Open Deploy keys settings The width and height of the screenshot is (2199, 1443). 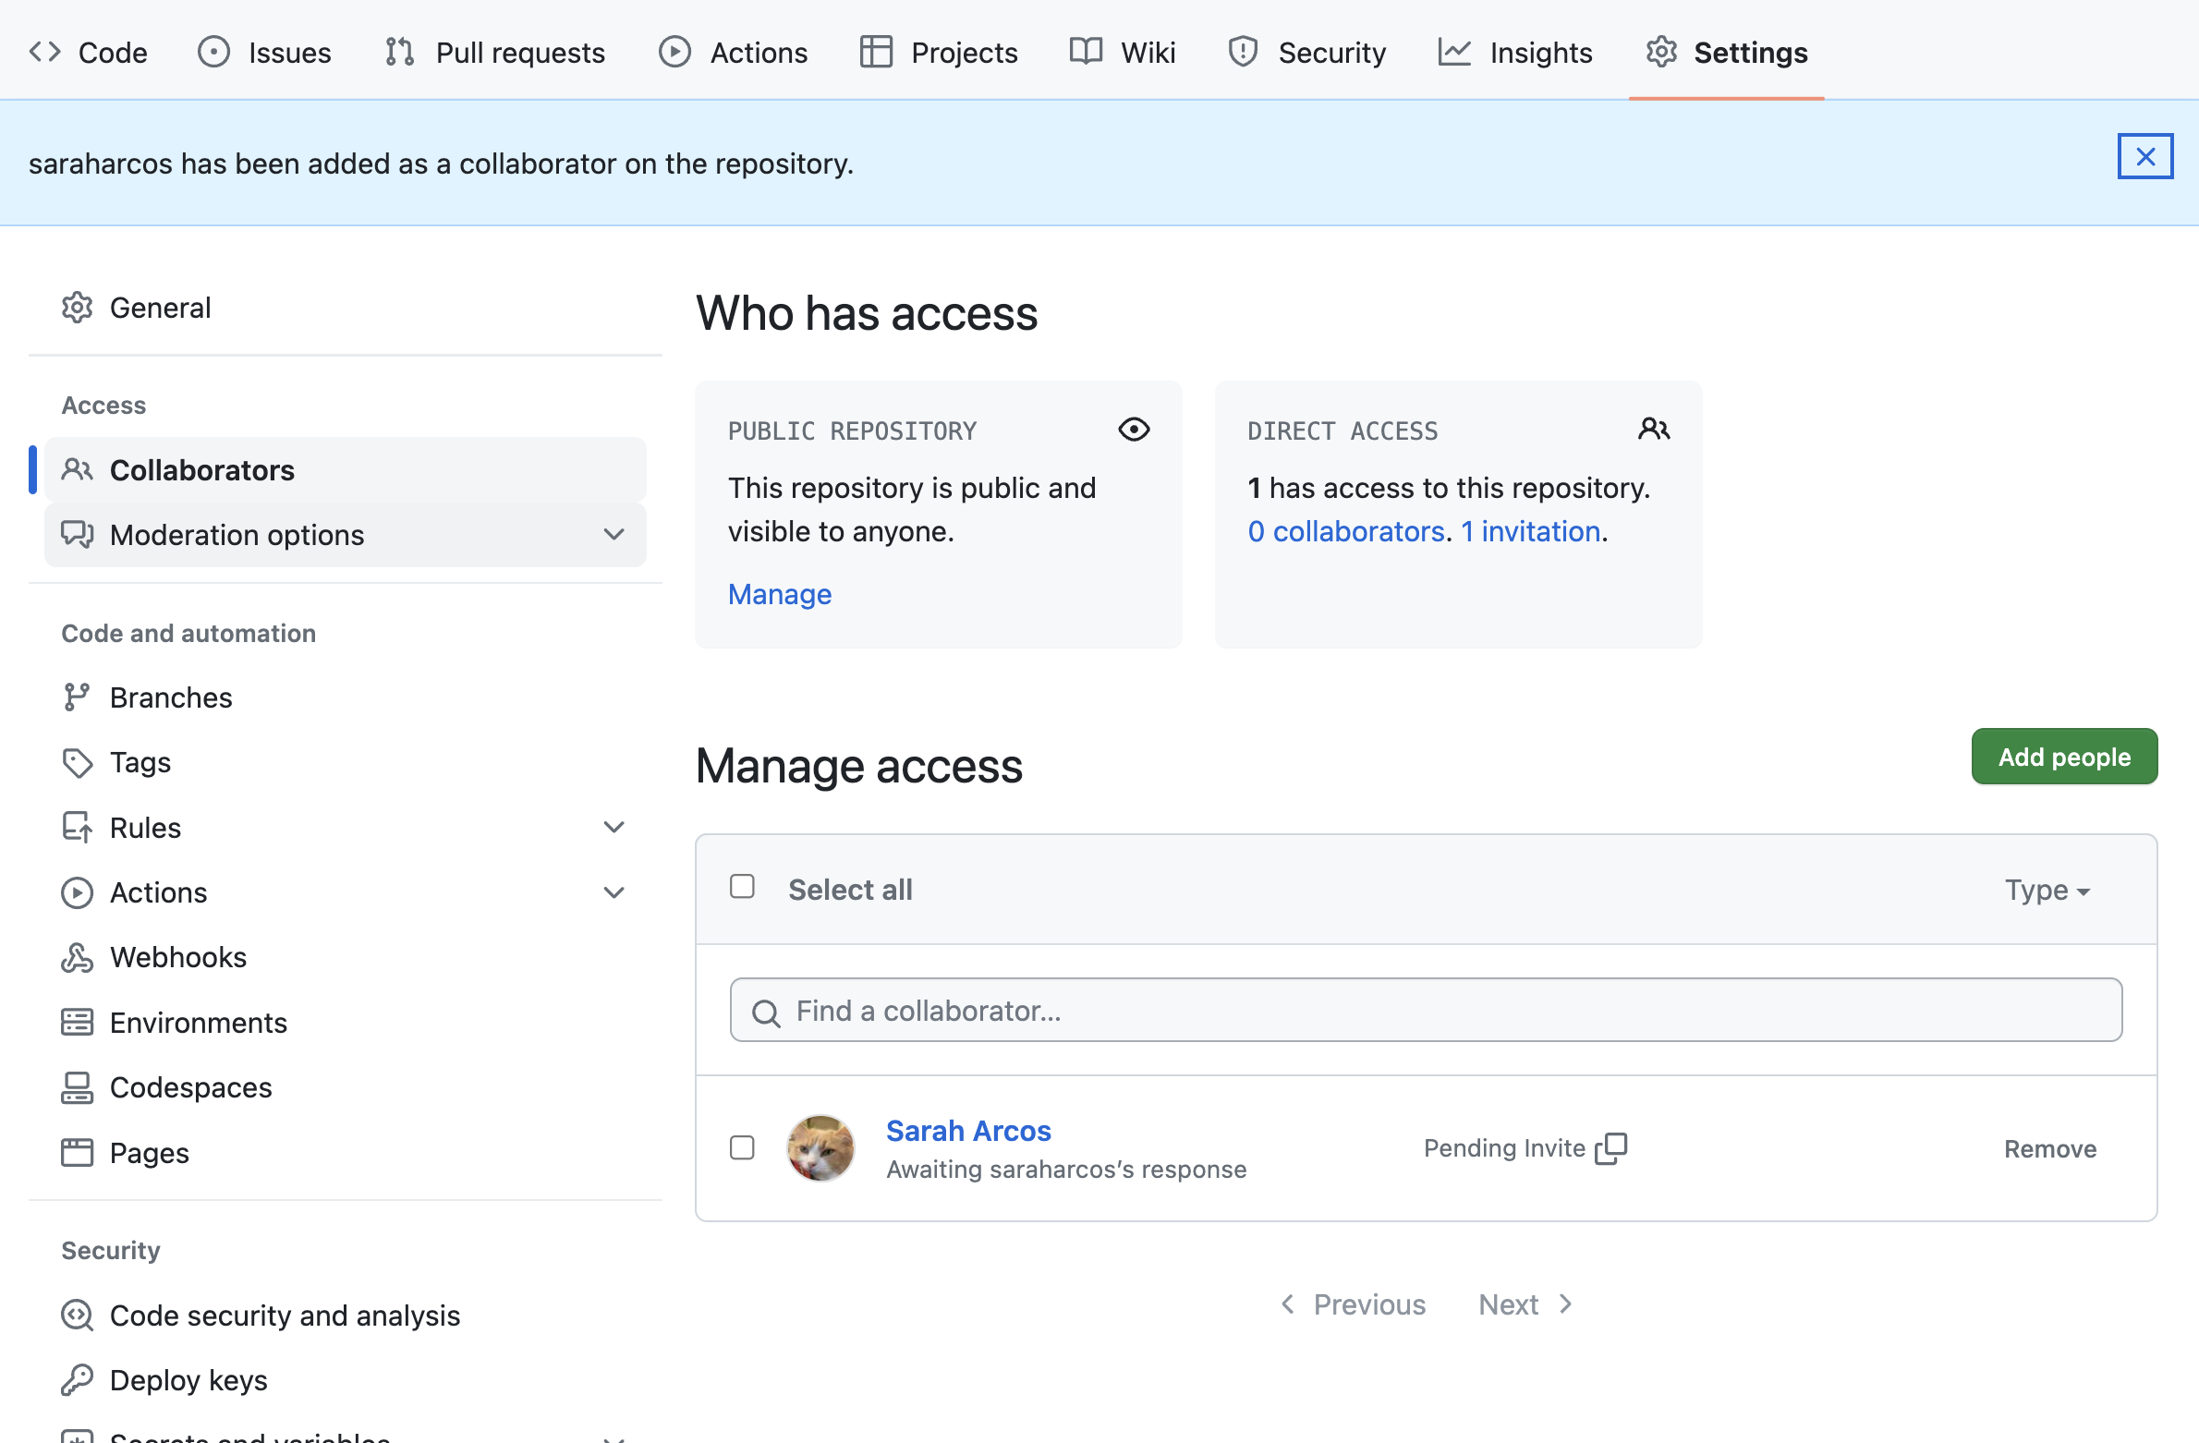pyautogui.click(x=346, y=1380)
